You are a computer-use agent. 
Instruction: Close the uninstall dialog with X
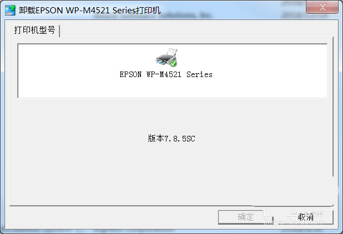(x=322, y=7)
